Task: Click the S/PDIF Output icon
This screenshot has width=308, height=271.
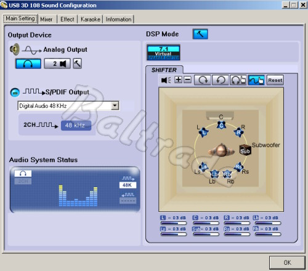Action: [x=15, y=92]
